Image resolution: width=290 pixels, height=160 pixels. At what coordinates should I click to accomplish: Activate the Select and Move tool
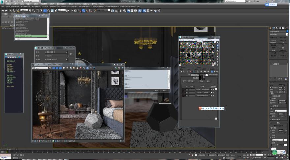click(45, 11)
